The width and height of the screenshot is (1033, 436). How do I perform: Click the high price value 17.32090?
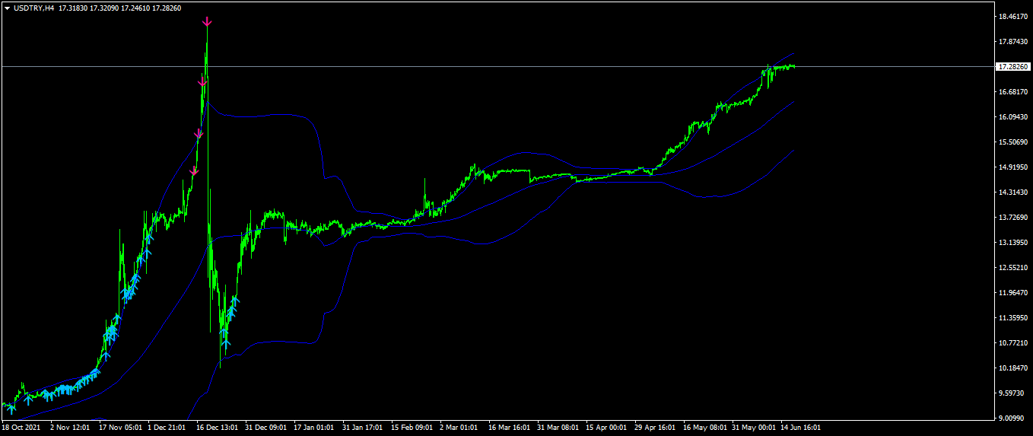pos(105,8)
